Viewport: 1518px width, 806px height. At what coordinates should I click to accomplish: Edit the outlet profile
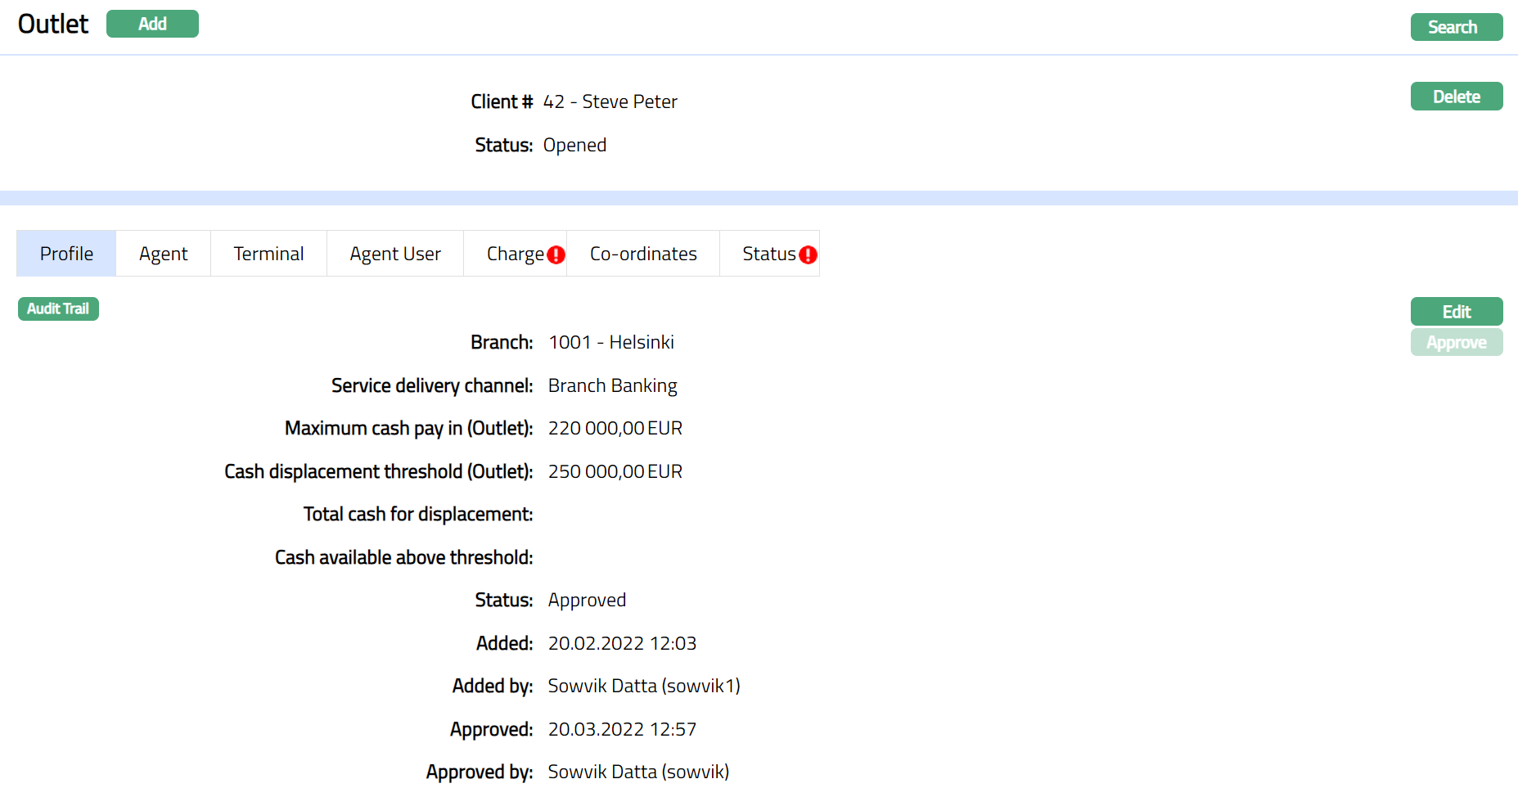click(x=1456, y=312)
